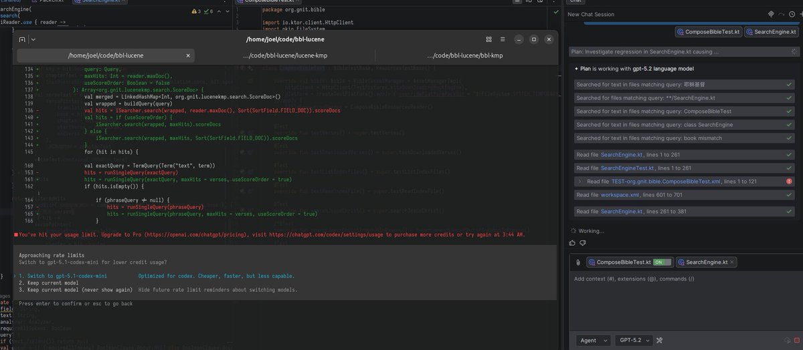
Task: Open the Agent mode dropdown
Action: (x=592, y=341)
